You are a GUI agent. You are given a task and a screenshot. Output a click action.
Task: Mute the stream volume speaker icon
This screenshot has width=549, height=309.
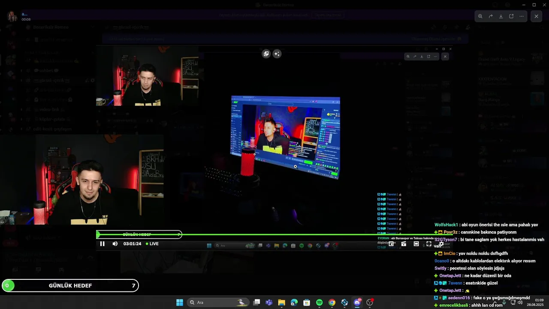tap(115, 244)
